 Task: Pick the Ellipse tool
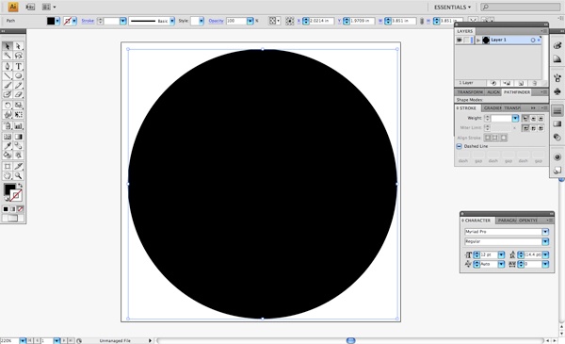[19, 75]
